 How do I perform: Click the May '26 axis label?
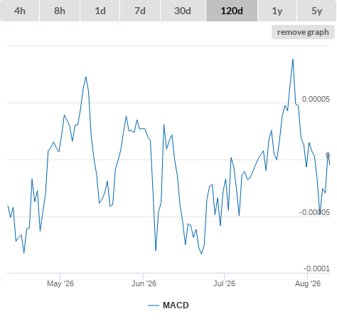click(60, 283)
